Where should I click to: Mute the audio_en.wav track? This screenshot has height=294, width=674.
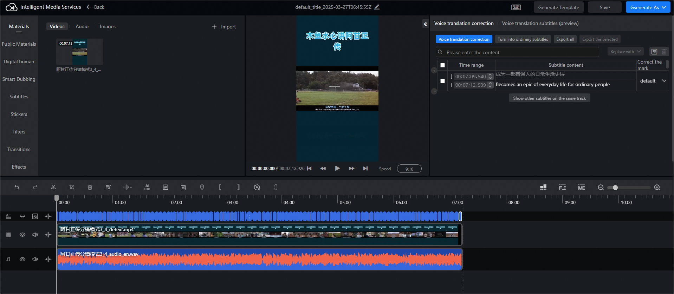(x=35, y=259)
